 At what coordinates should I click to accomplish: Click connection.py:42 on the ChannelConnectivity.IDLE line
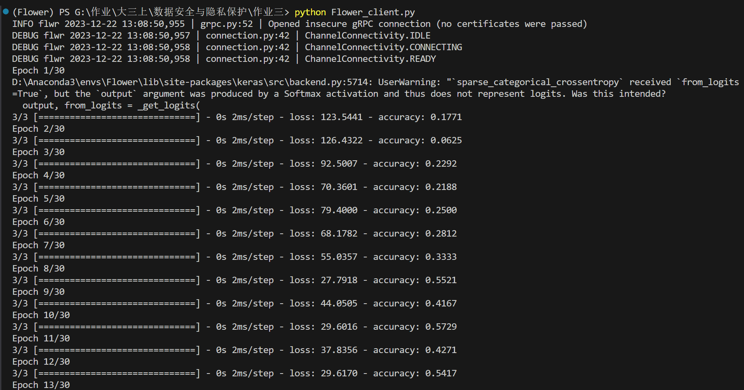pyautogui.click(x=247, y=36)
